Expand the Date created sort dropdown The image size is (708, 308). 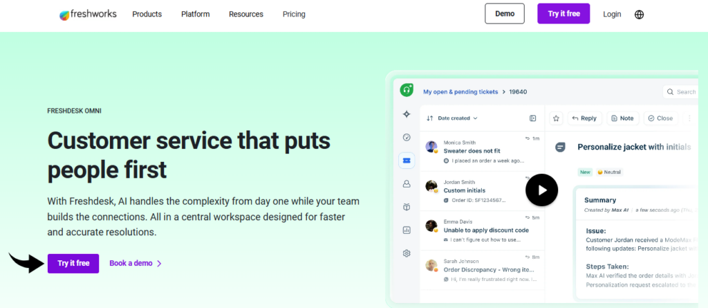click(458, 118)
